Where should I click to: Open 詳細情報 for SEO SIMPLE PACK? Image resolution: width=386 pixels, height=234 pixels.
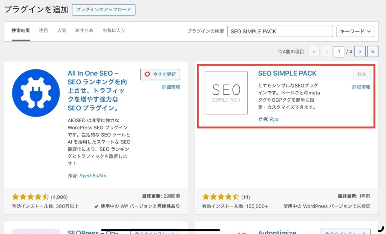click(361, 87)
